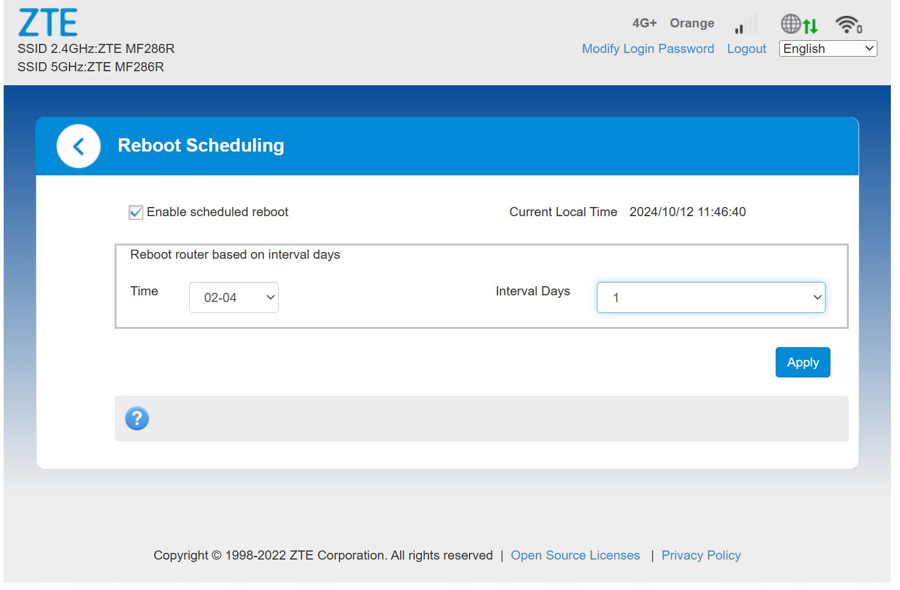The width and height of the screenshot is (900, 590).
Task: Open the Time dropdown showing 02-04
Action: [x=234, y=298]
